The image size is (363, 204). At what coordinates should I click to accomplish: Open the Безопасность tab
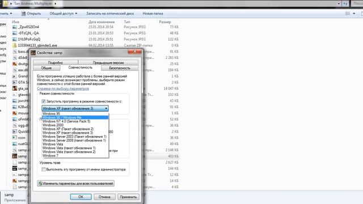tap(120, 68)
